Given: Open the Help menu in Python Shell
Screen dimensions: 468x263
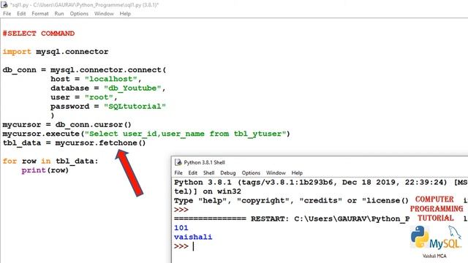Looking at the screenshot, I should point(297,173).
